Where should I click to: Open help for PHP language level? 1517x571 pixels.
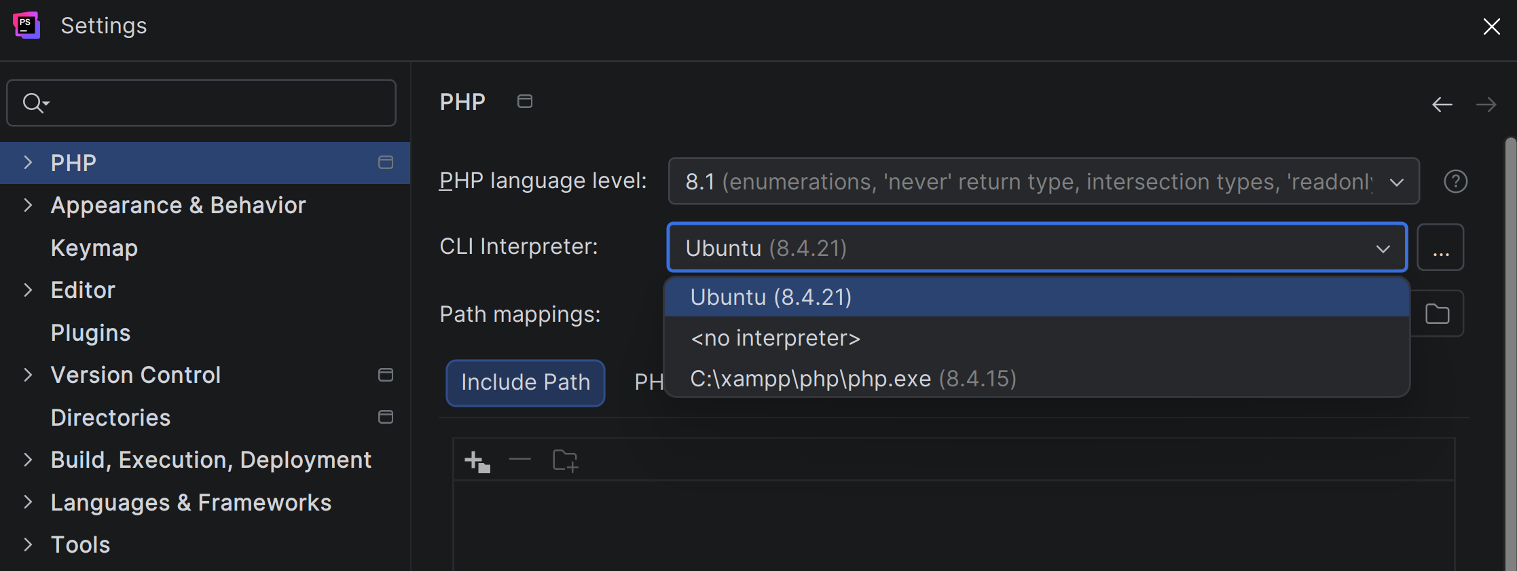click(1456, 181)
